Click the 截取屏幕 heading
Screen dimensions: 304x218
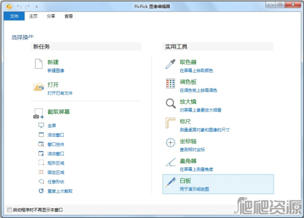tap(59, 112)
